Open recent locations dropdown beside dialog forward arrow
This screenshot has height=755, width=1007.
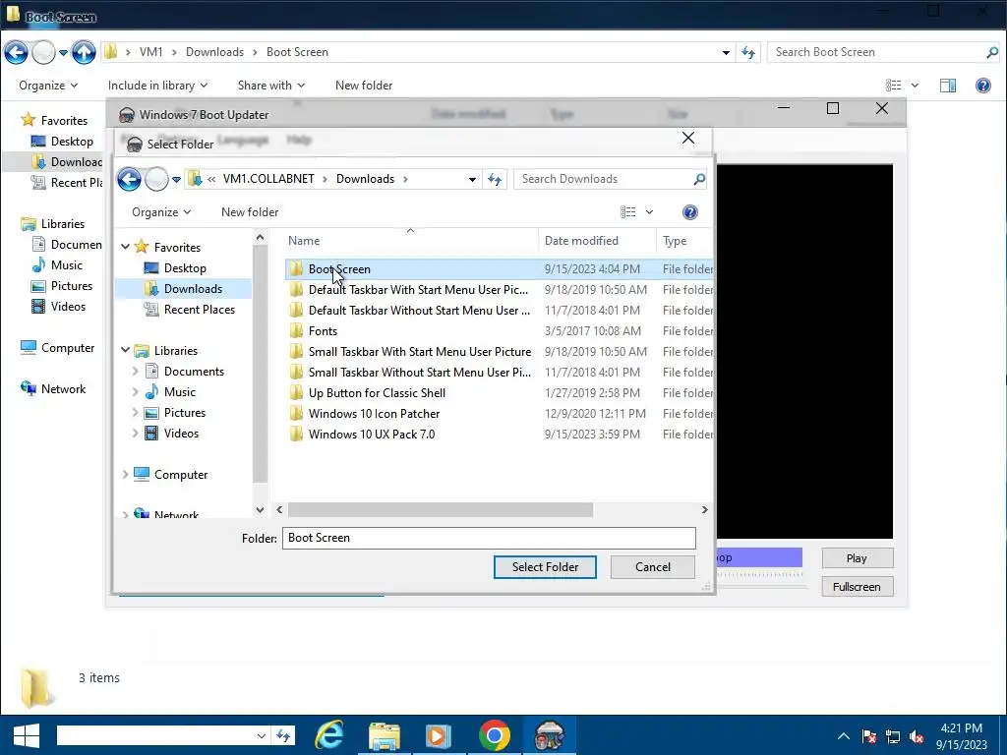click(x=176, y=179)
